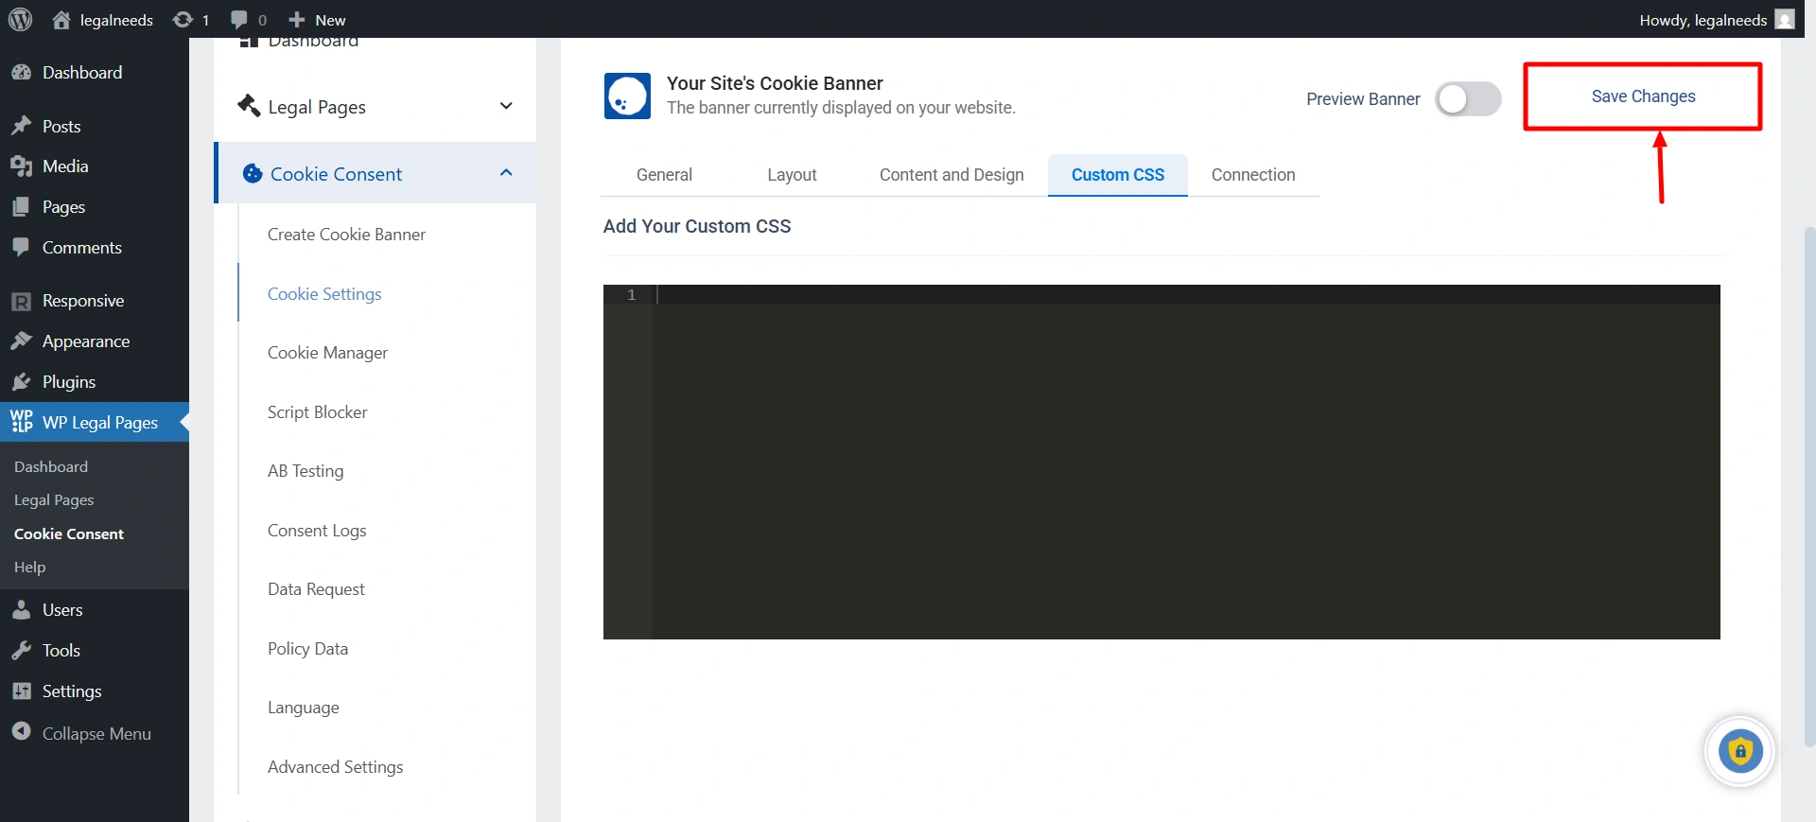Collapse the Cookie Consent section chevron
1816x822 pixels.
coord(506,173)
